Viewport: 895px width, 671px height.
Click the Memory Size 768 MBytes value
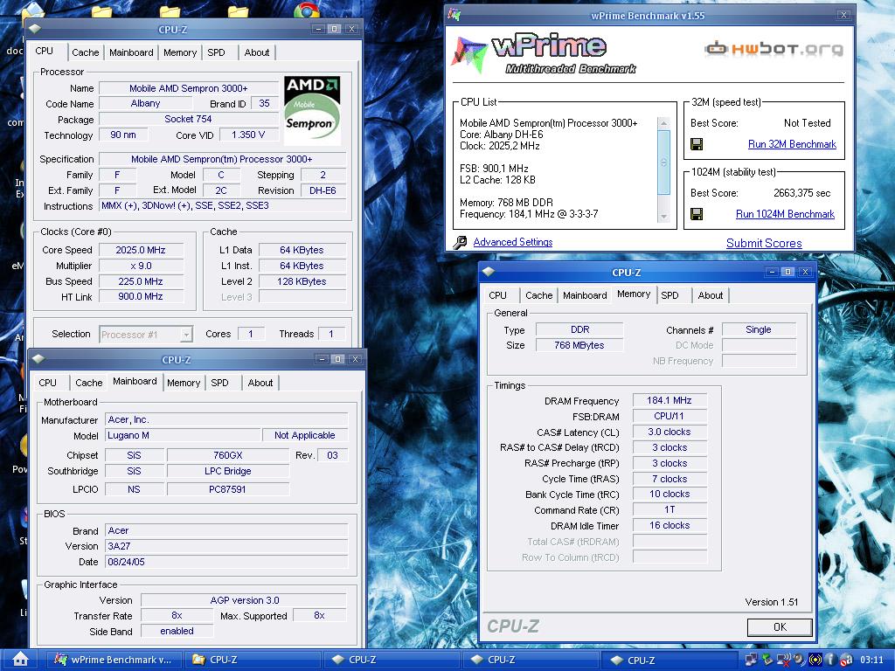coord(579,345)
